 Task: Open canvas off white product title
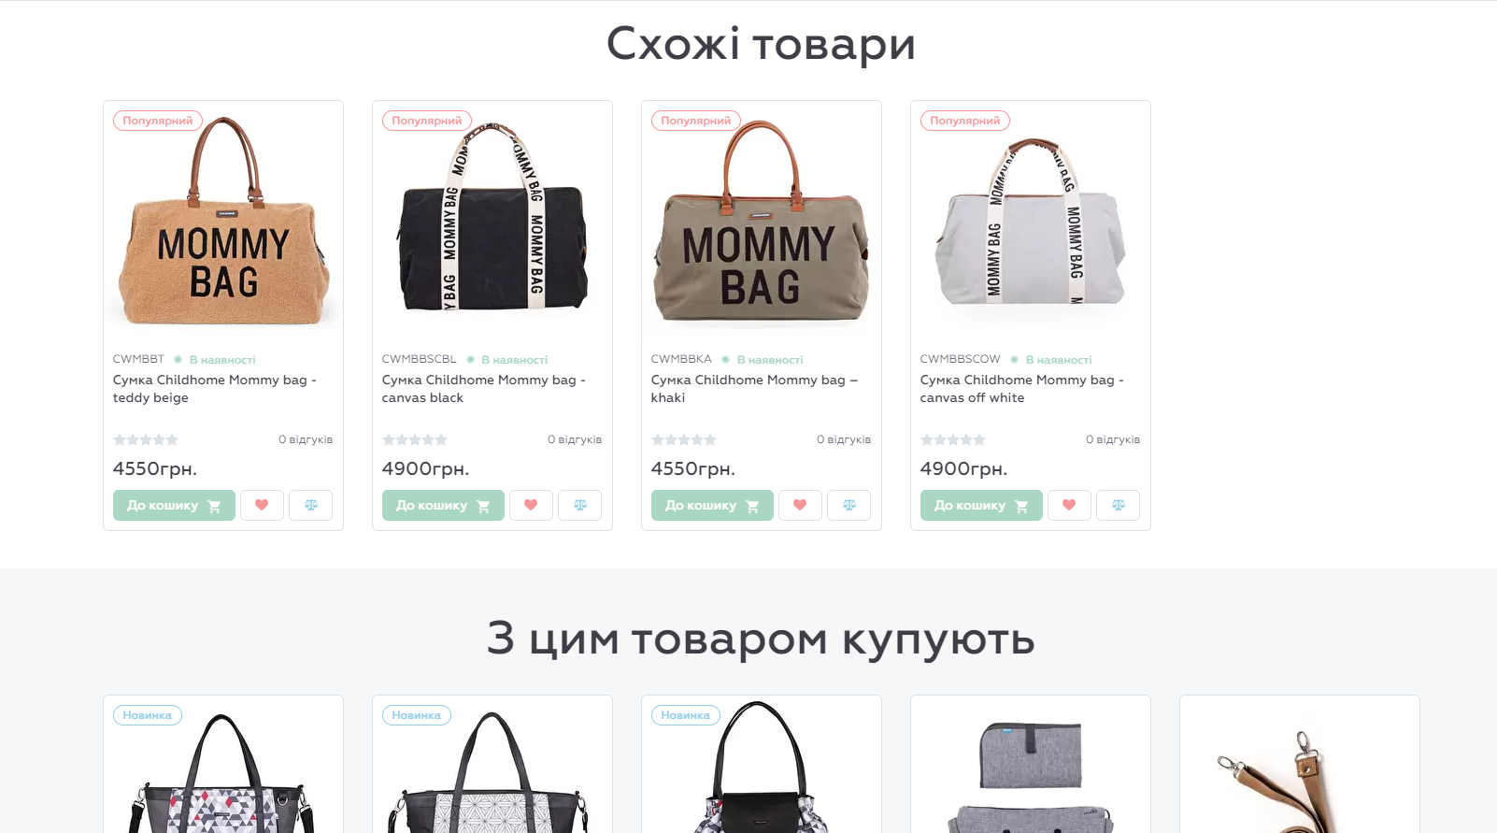1021,389
